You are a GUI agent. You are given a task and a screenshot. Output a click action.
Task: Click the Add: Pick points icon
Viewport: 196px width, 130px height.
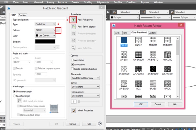[73, 20]
